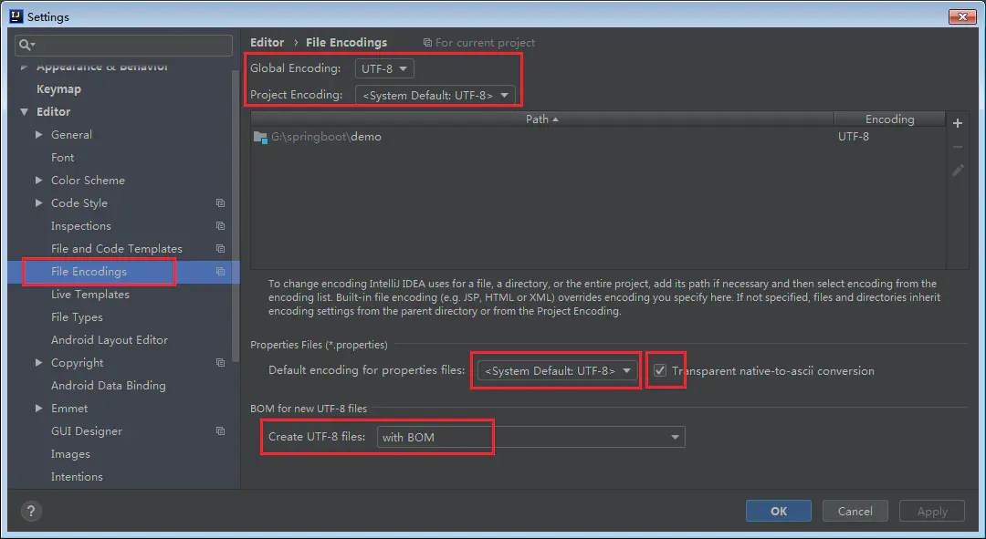Click the add path plus icon
Image resolution: width=986 pixels, height=539 pixels.
(958, 123)
